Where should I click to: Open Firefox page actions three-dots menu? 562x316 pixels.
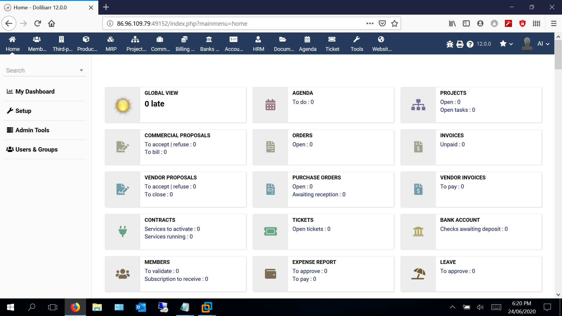(x=370, y=23)
